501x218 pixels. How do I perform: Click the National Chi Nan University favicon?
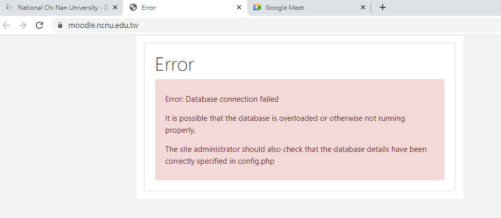click(9, 8)
